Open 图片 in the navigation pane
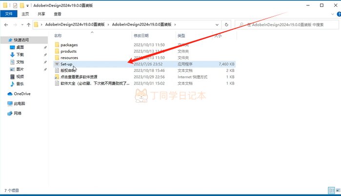 pyautogui.click(x=20, y=69)
